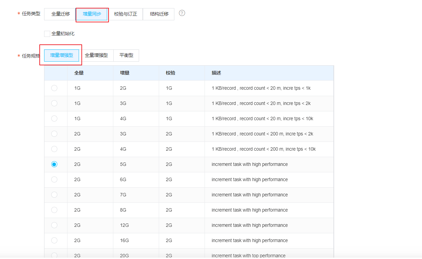Choose the 增量增强型 task specification
Image resolution: width=422 pixels, height=259 pixels.
62,55
